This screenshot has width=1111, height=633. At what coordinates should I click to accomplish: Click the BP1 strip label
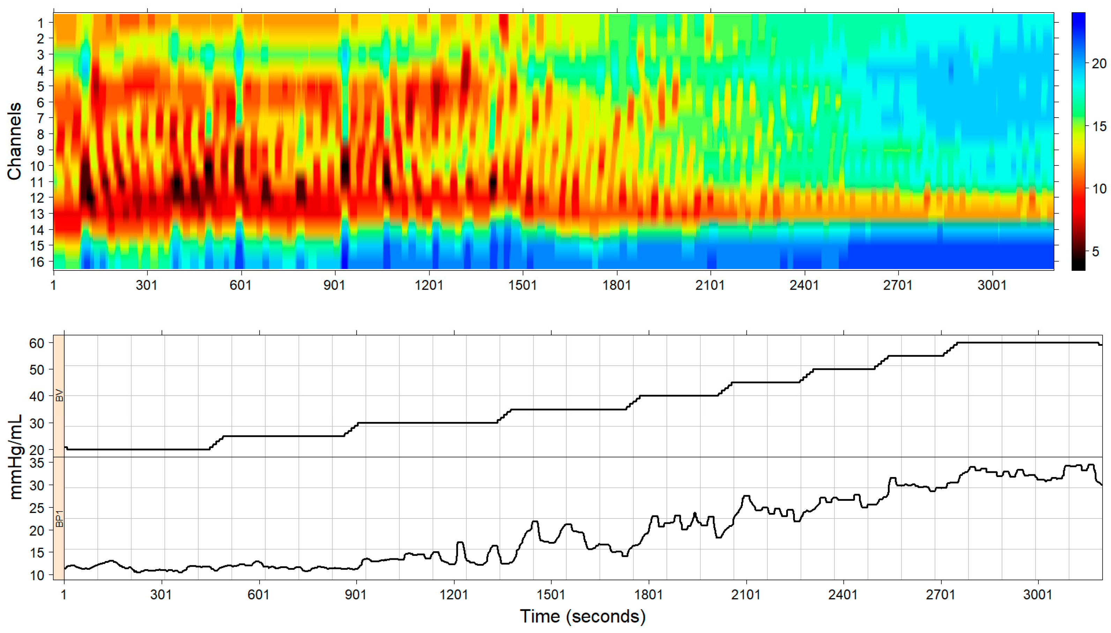pyautogui.click(x=59, y=519)
